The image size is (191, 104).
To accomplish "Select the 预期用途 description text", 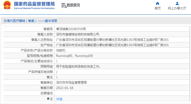I will coord(78,67).
